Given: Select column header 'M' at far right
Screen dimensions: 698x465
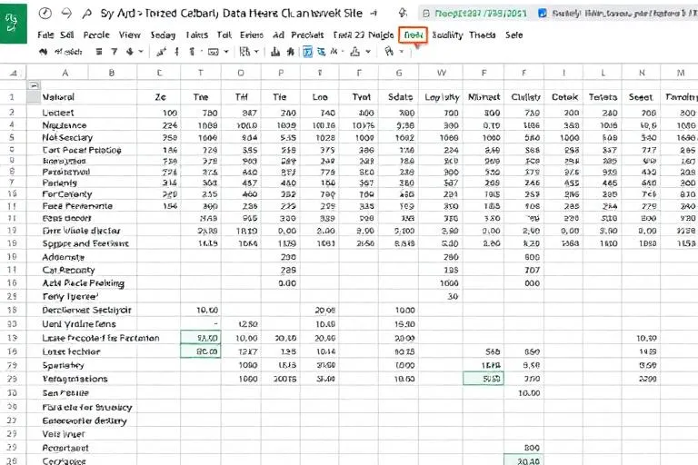Looking at the screenshot, I should (x=680, y=73).
